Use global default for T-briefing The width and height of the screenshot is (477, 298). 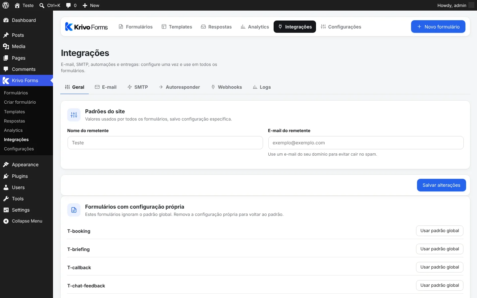click(x=440, y=249)
